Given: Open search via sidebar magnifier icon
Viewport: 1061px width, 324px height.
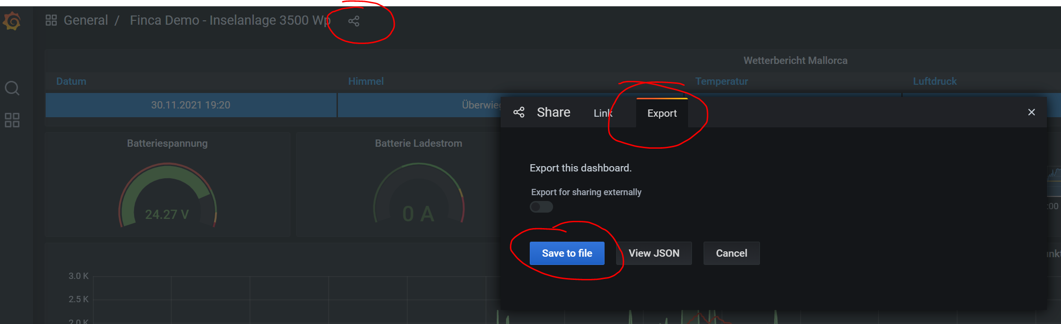Looking at the screenshot, I should click(12, 88).
